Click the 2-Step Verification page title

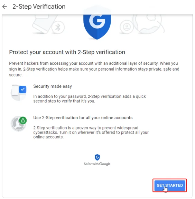point(39,7)
